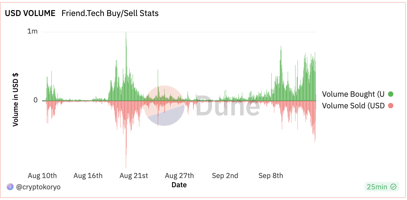Click the Sep 2nd date axis label
This screenshot has width=407, height=200.
(225, 176)
